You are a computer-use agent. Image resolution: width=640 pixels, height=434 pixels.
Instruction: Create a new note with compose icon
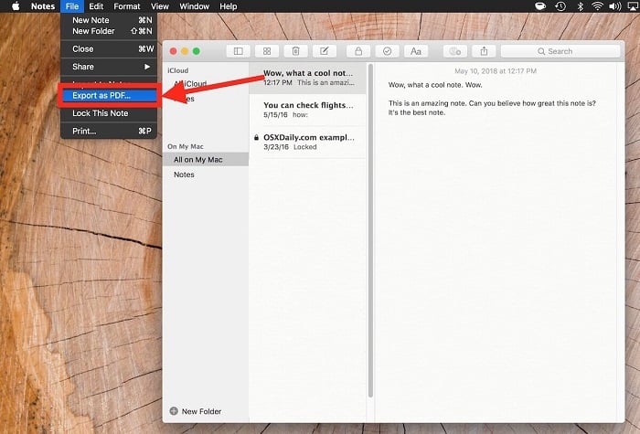point(324,51)
